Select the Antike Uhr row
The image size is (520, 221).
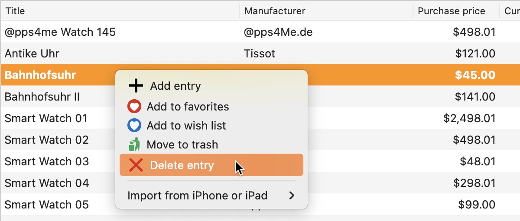(x=260, y=54)
